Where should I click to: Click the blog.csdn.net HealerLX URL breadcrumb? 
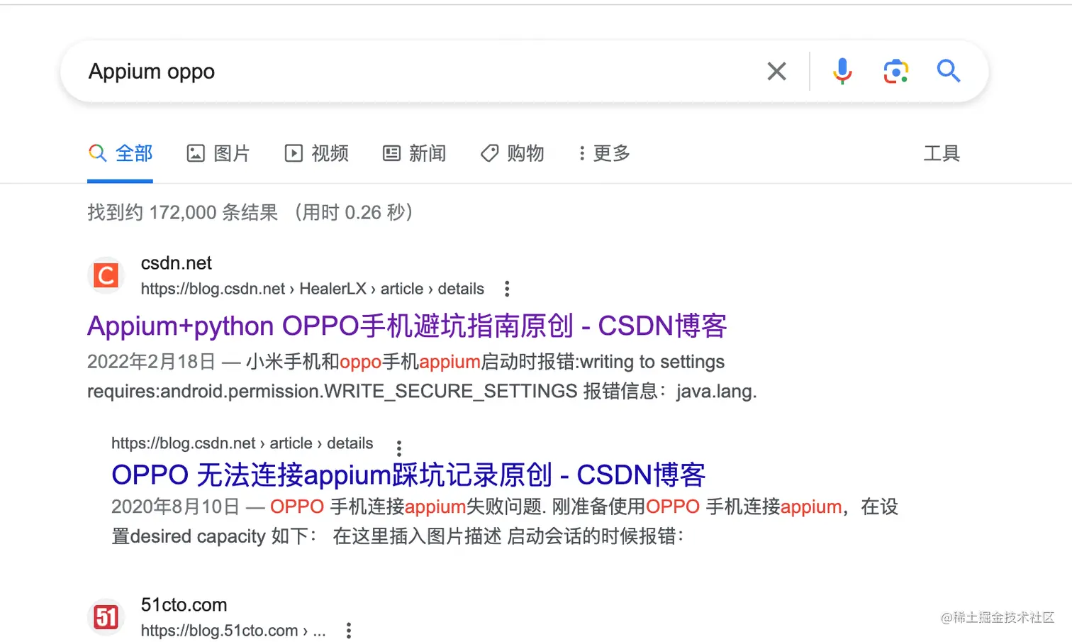pyautogui.click(x=312, y=289)
